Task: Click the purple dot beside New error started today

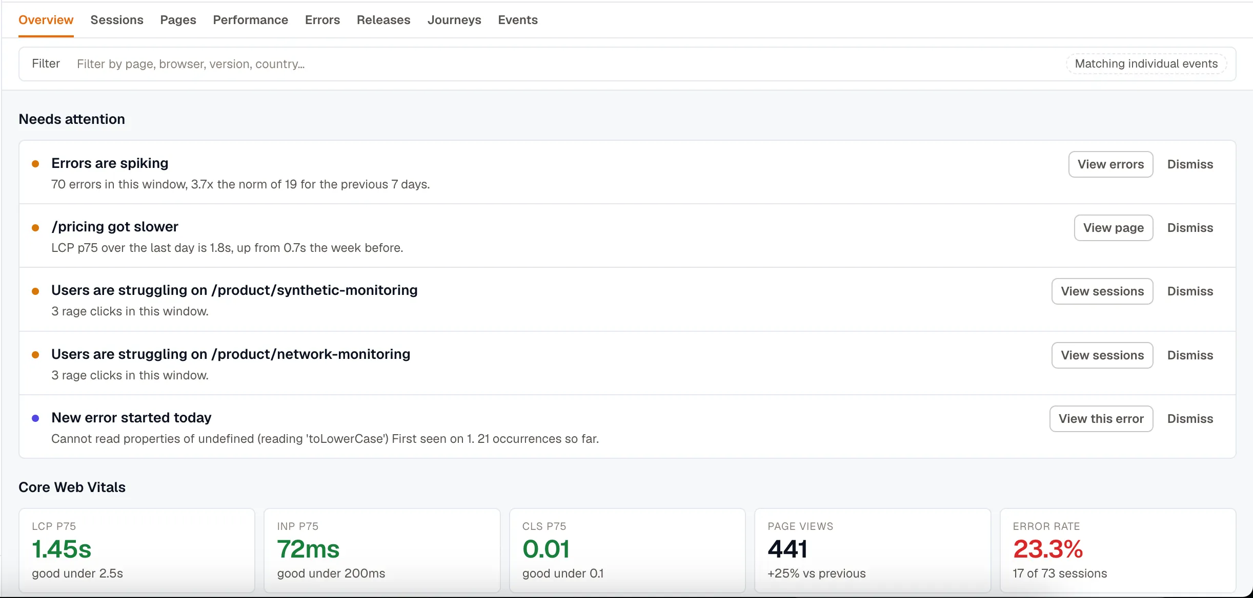Action: [x=35, y=418]
